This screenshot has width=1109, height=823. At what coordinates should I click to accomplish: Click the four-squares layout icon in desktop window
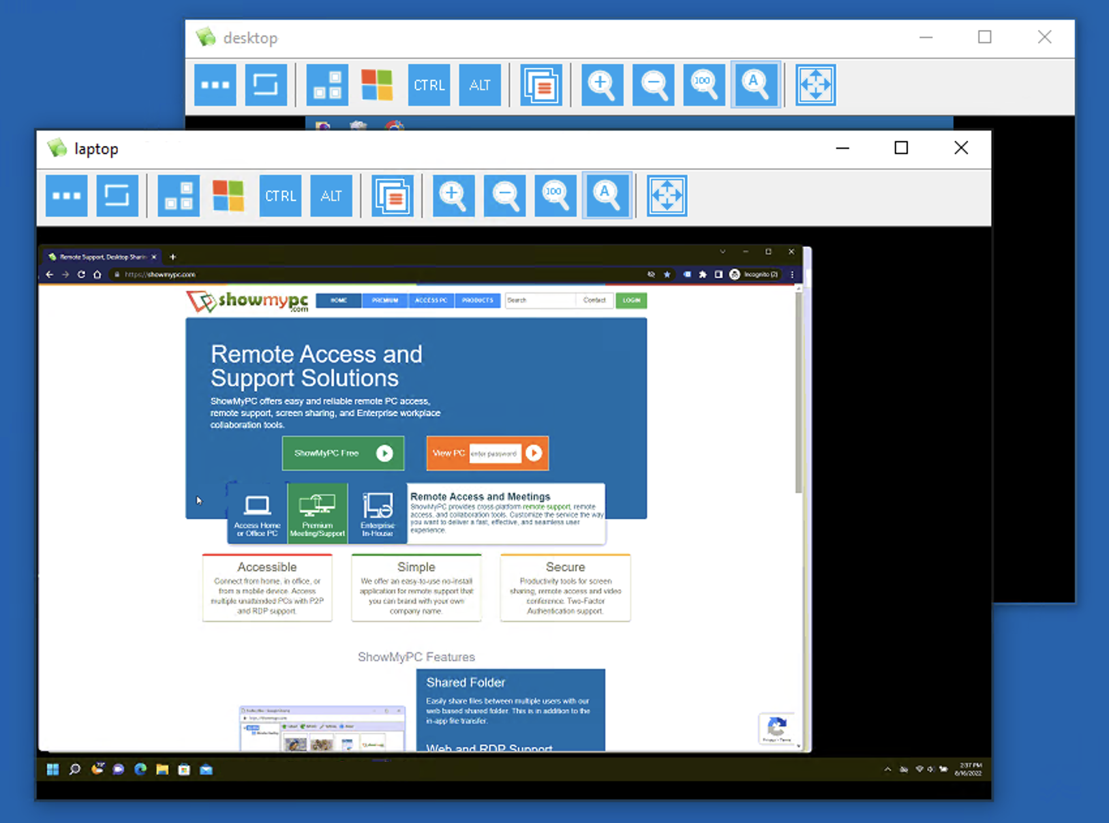click(x=327, y=85)
